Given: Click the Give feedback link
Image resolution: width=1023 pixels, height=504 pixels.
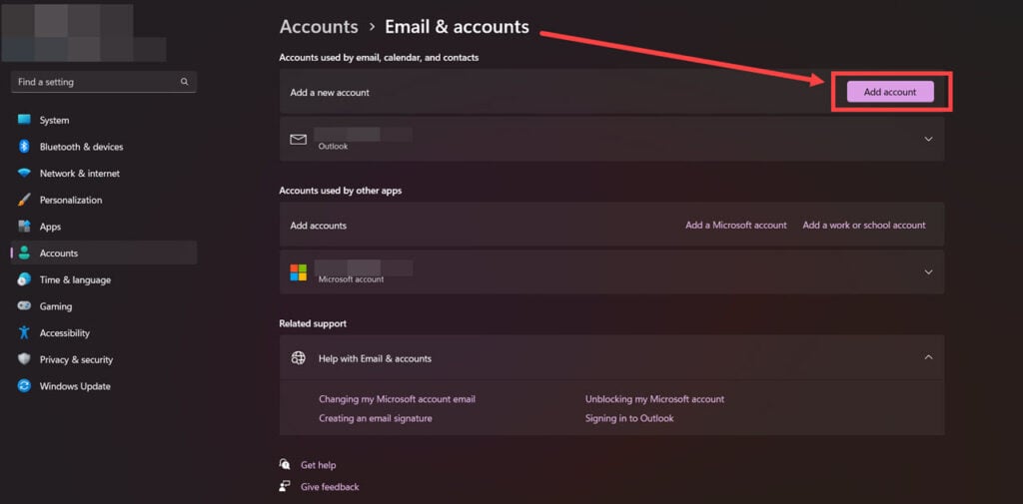Looking at the screenshot, I should point(330,486).
